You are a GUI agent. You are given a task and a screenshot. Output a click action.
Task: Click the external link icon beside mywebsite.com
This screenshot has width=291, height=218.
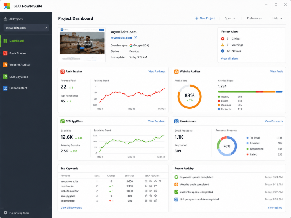click(135, 38)
